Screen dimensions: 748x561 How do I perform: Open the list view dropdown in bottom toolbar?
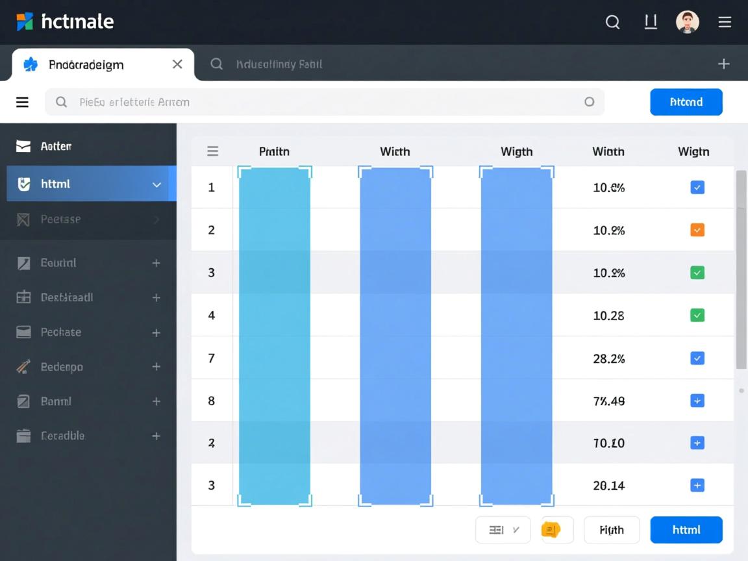coord(503,530)
